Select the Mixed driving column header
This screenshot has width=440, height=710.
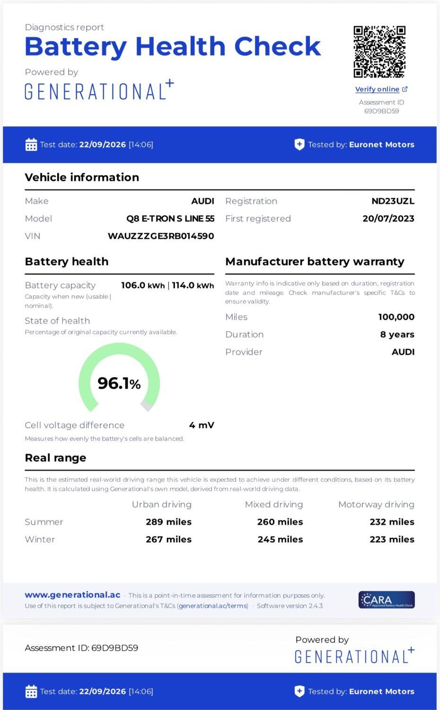click(274, 505)
